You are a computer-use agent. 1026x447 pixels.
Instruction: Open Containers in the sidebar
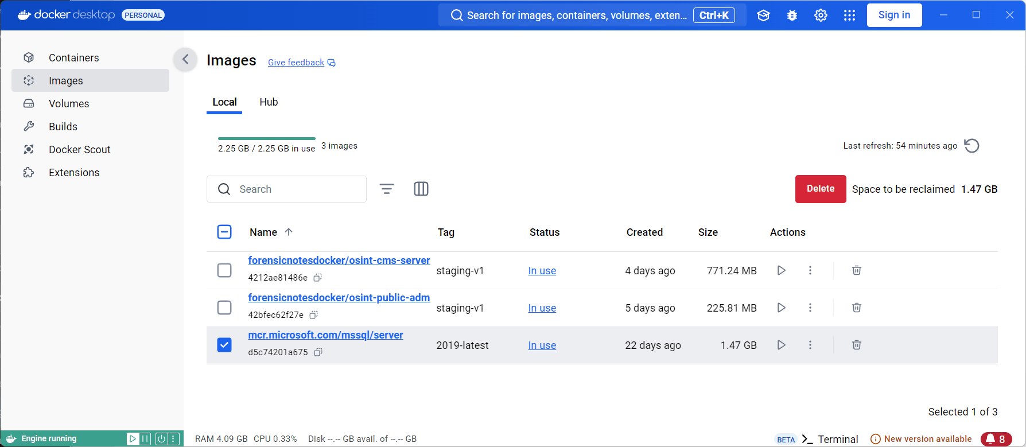pyautogui.click(x=90, y=57)
